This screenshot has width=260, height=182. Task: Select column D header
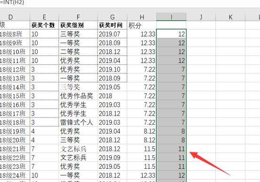pos(15,17)
